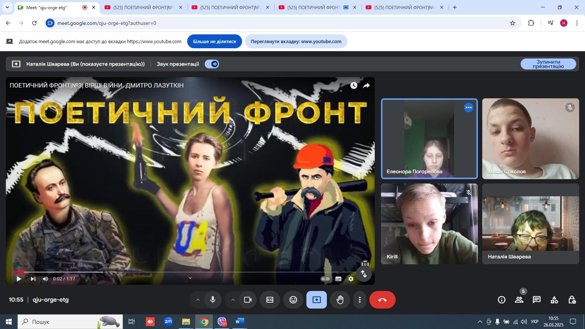Viewport: 585px width, 329px height.
Task: Open meeting details info icon
Action: pyautogui.click(x=502, y=300)
